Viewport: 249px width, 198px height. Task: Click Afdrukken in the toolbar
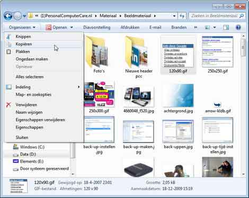pyautogui.click(x=130, y=28)
